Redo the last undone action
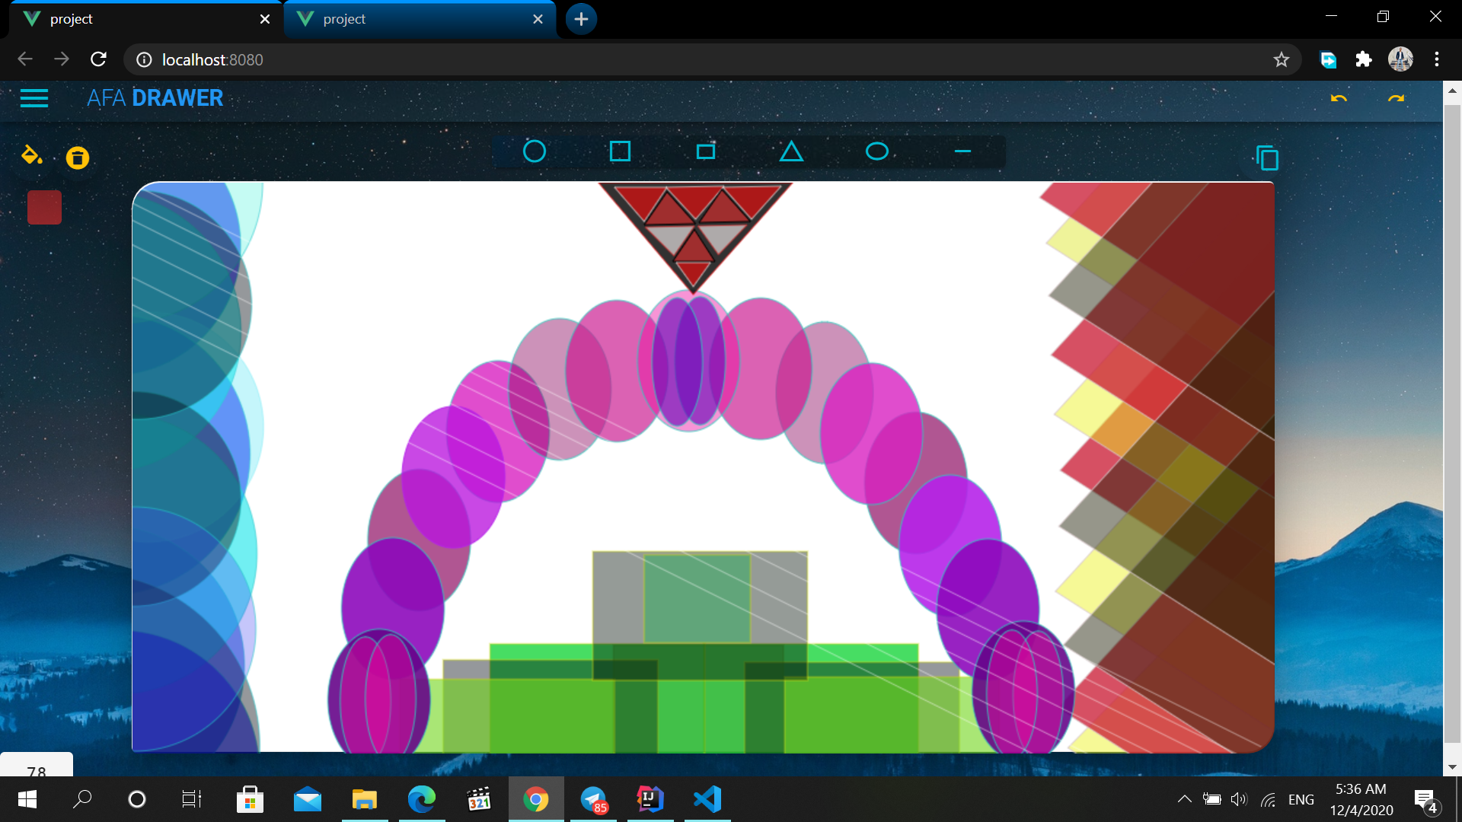Image resolution: width=1462 pixels, height=822 pixels. point(1396,99)
